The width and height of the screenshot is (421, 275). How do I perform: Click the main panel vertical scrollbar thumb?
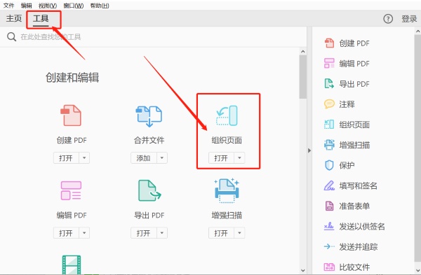coord(303,77)
